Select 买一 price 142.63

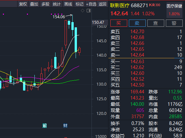pos(137,62)
